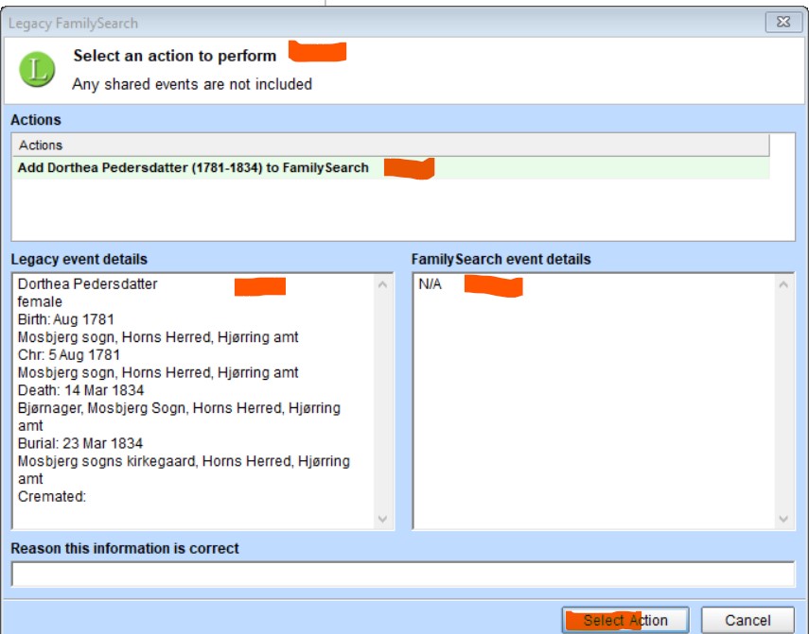The height and width of the screenshot is (634, 809).
Task: Click the Cremated: line
Action: (x=52, y=496)
